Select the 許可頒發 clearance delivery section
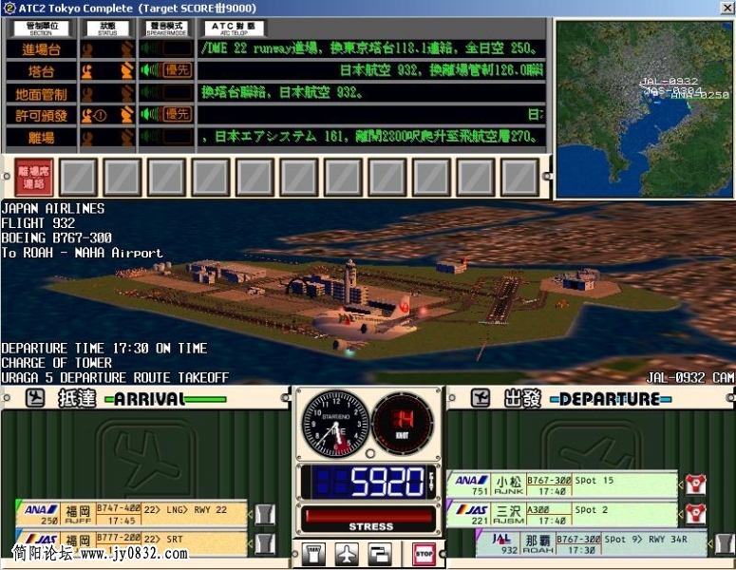 41,115
